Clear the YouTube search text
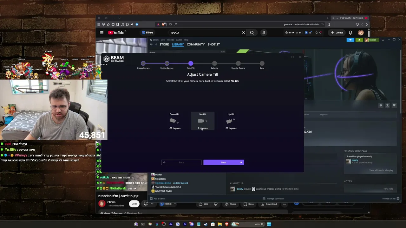Screen dimensions: 406x228 [x=244, y=33]
